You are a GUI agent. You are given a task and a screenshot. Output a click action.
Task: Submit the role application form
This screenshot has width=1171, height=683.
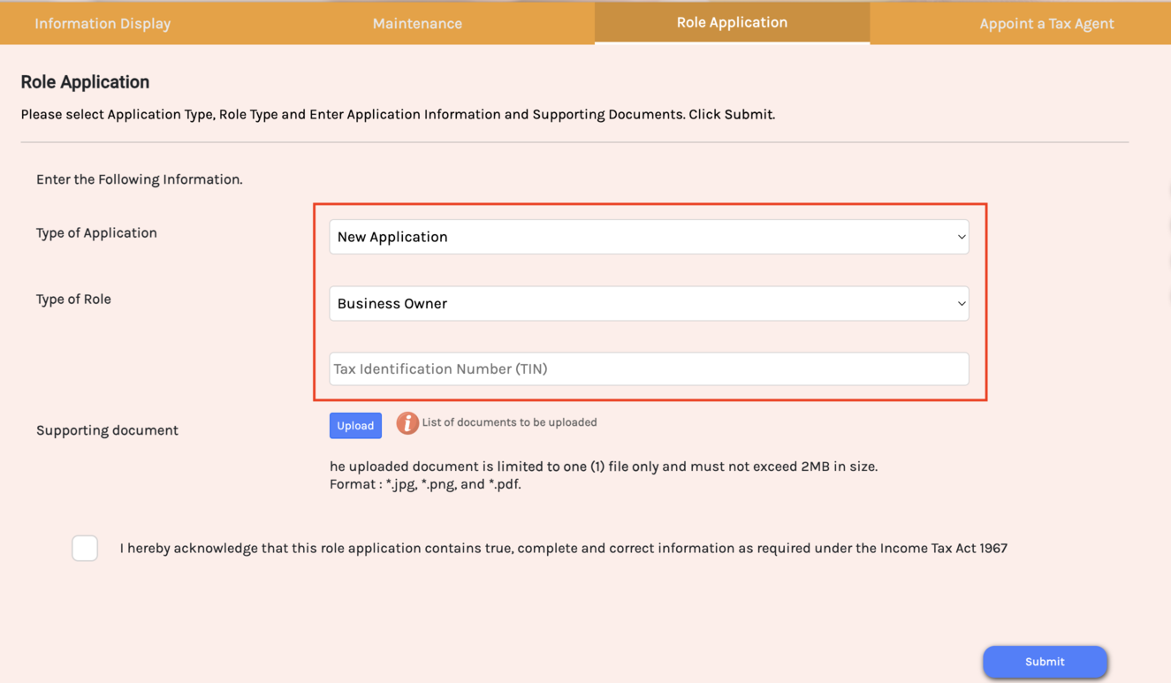(x=1045, y=662)
